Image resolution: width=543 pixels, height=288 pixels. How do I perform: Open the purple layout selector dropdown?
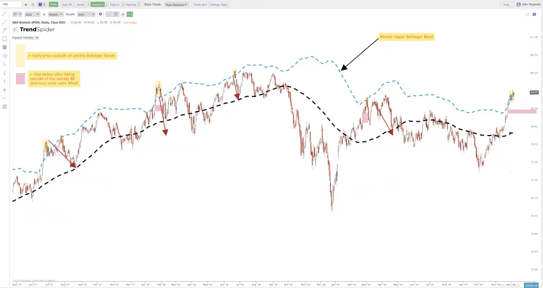tap(42, 4)
